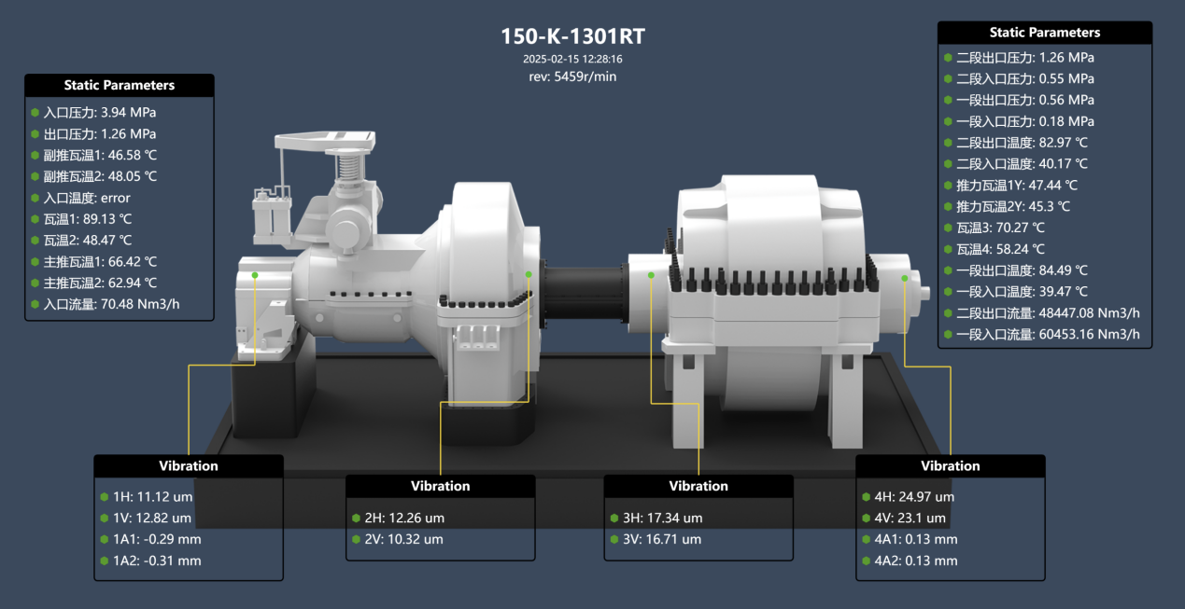Click the 150-K-1301RT machine title

pos(572,36)
